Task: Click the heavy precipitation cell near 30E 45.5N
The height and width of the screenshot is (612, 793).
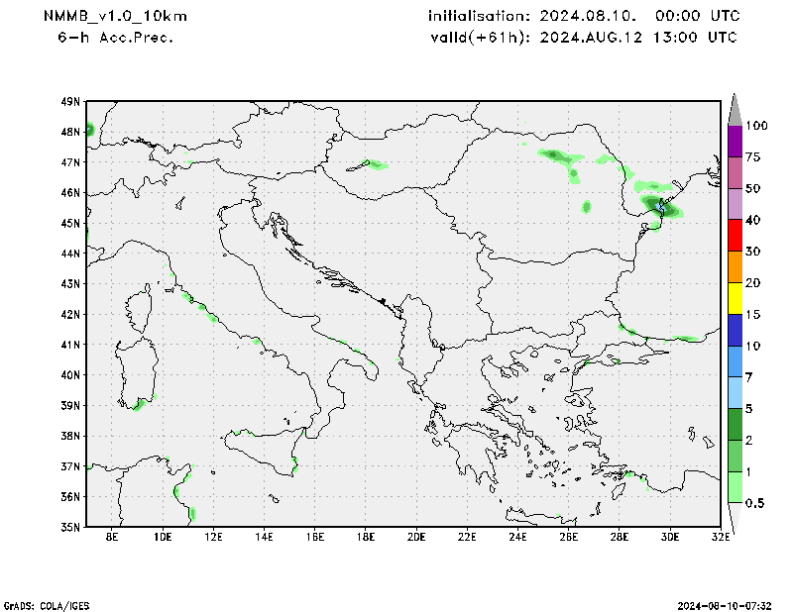Action: 661,206
